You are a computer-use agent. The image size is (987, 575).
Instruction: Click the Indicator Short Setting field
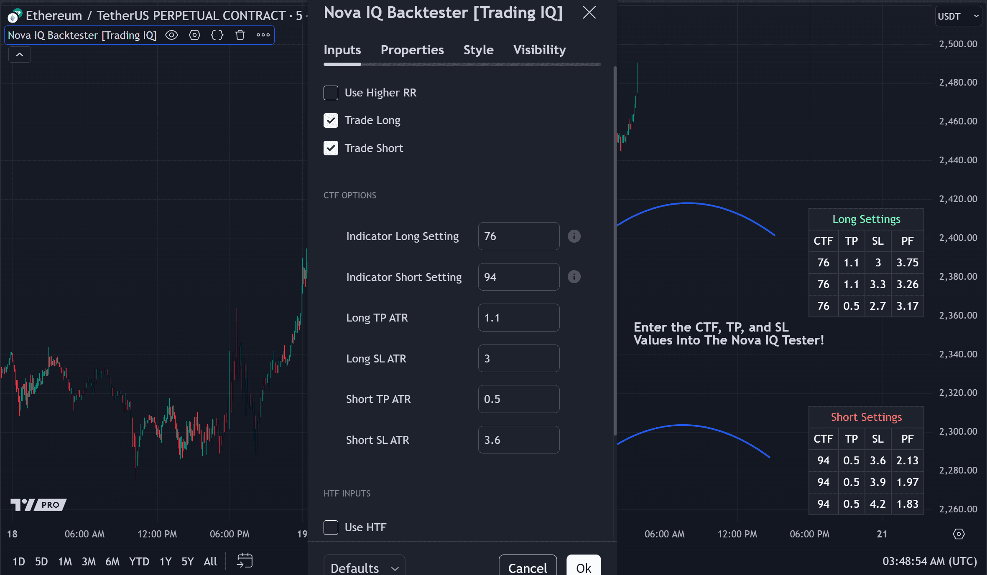(519, 277)
